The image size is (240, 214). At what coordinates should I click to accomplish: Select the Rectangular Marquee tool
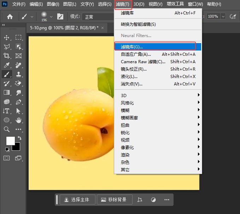click(x=18, y=37)
